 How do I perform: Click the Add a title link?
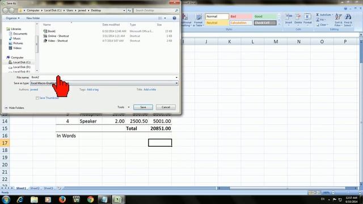click(150, 90)
